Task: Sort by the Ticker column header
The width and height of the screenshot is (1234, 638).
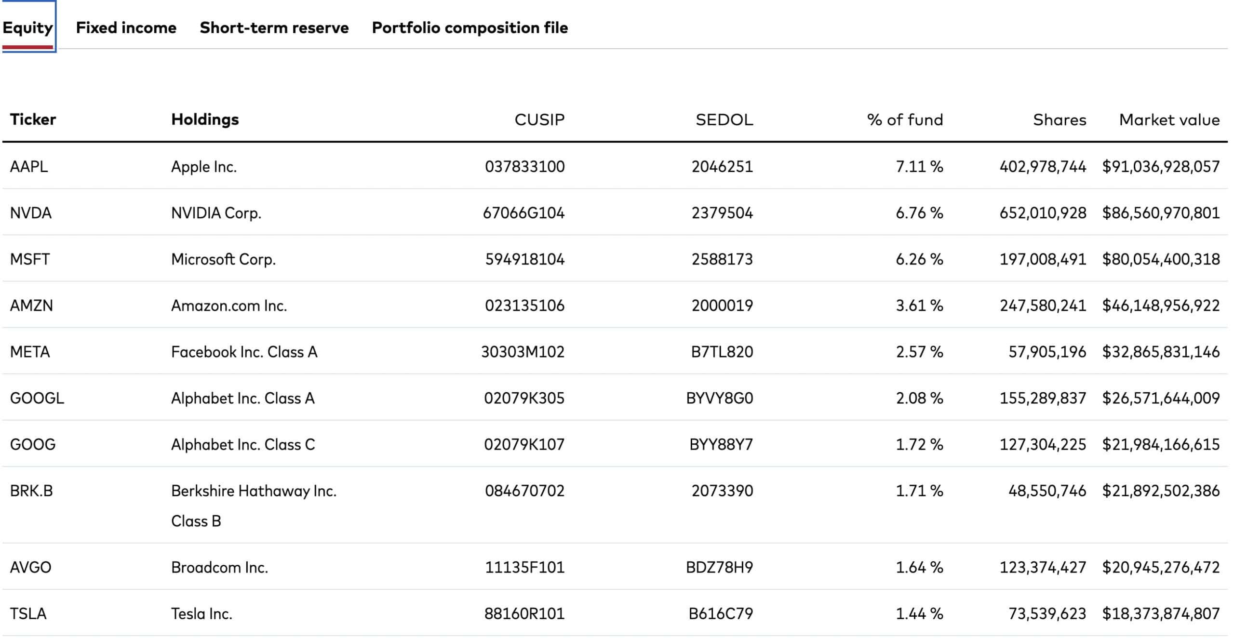Action: 33,120
